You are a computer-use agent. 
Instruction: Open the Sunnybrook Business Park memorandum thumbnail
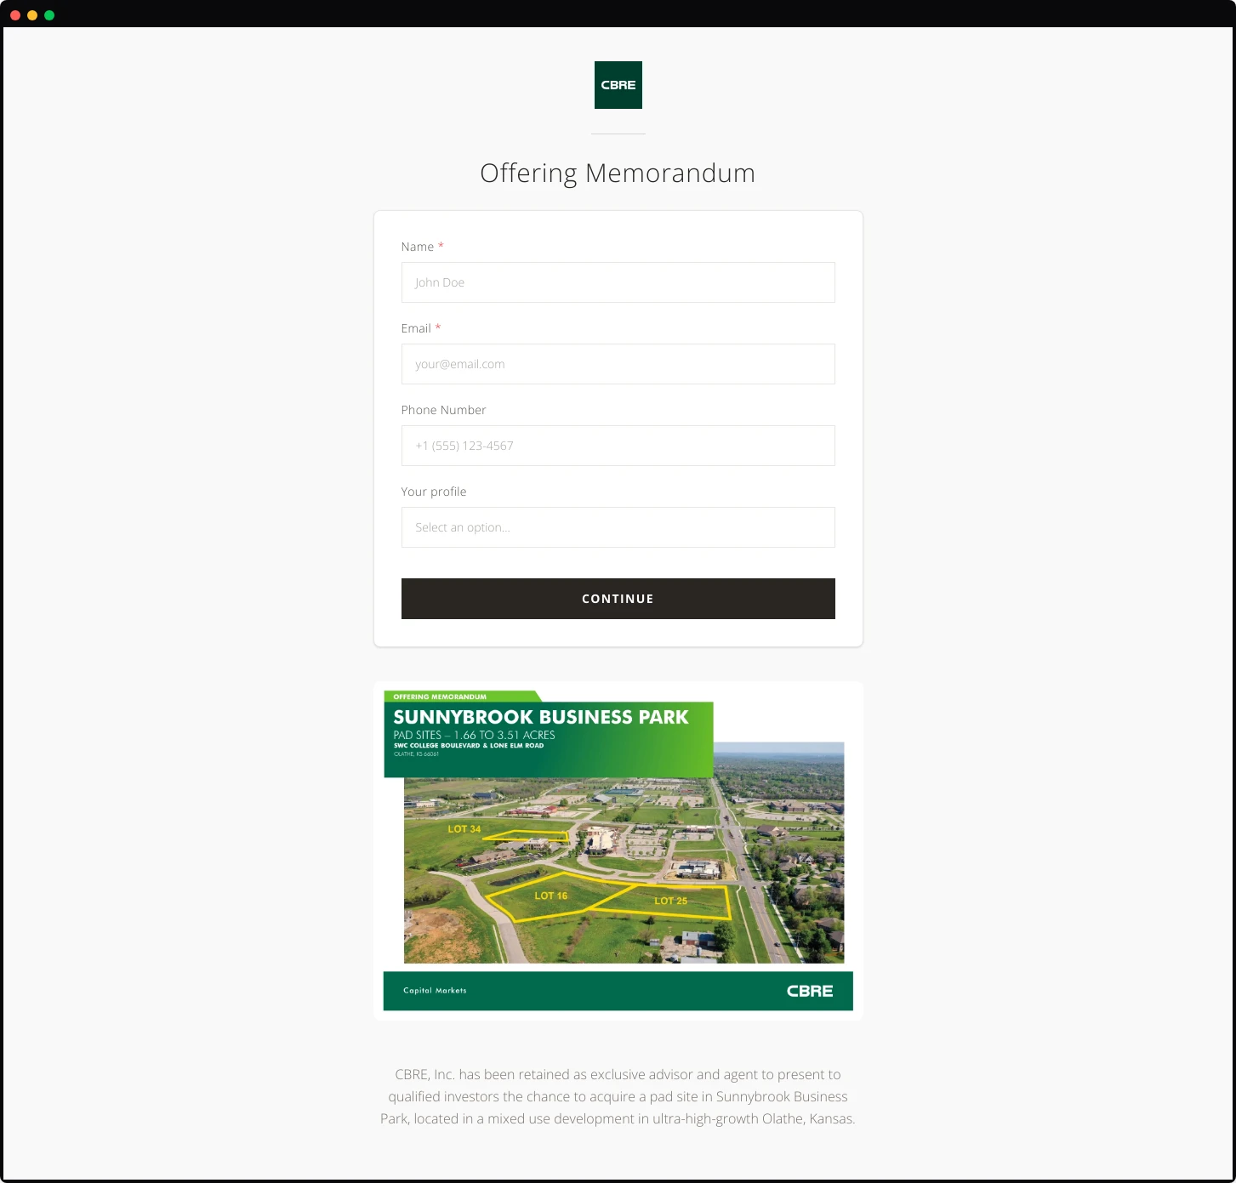point(618,850)
